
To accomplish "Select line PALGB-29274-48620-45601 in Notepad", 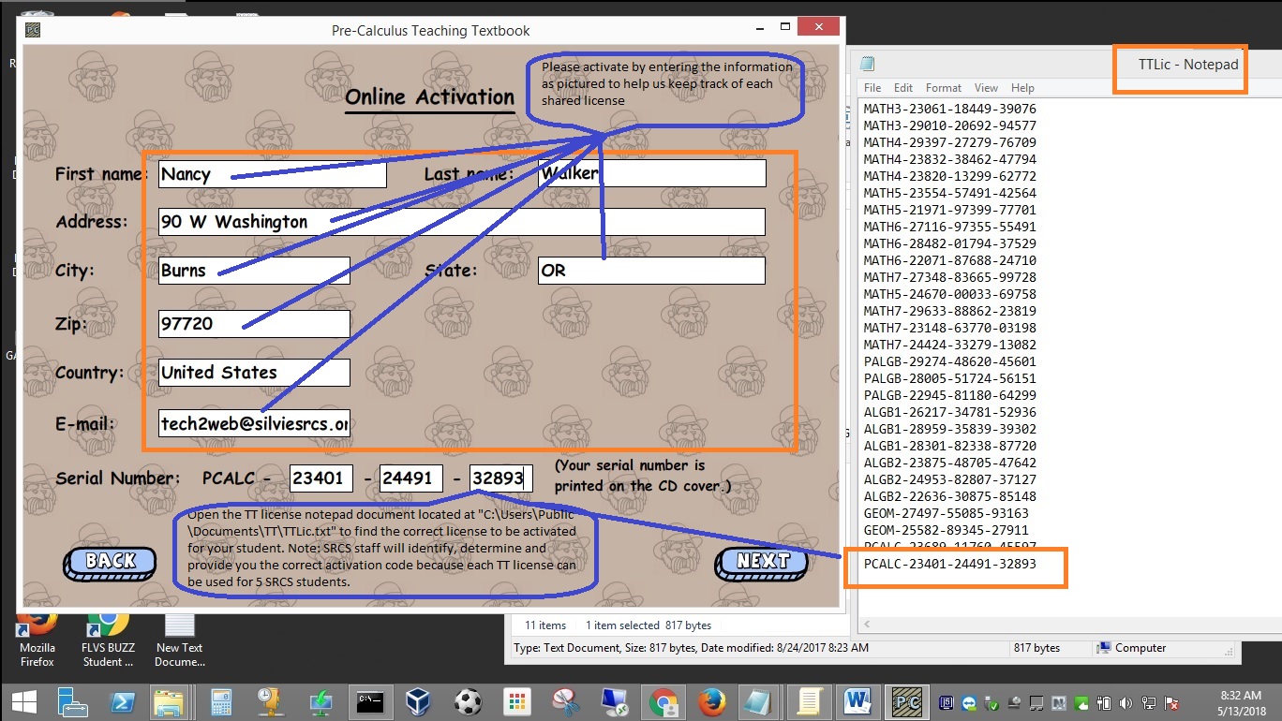I will click(949, 361).
